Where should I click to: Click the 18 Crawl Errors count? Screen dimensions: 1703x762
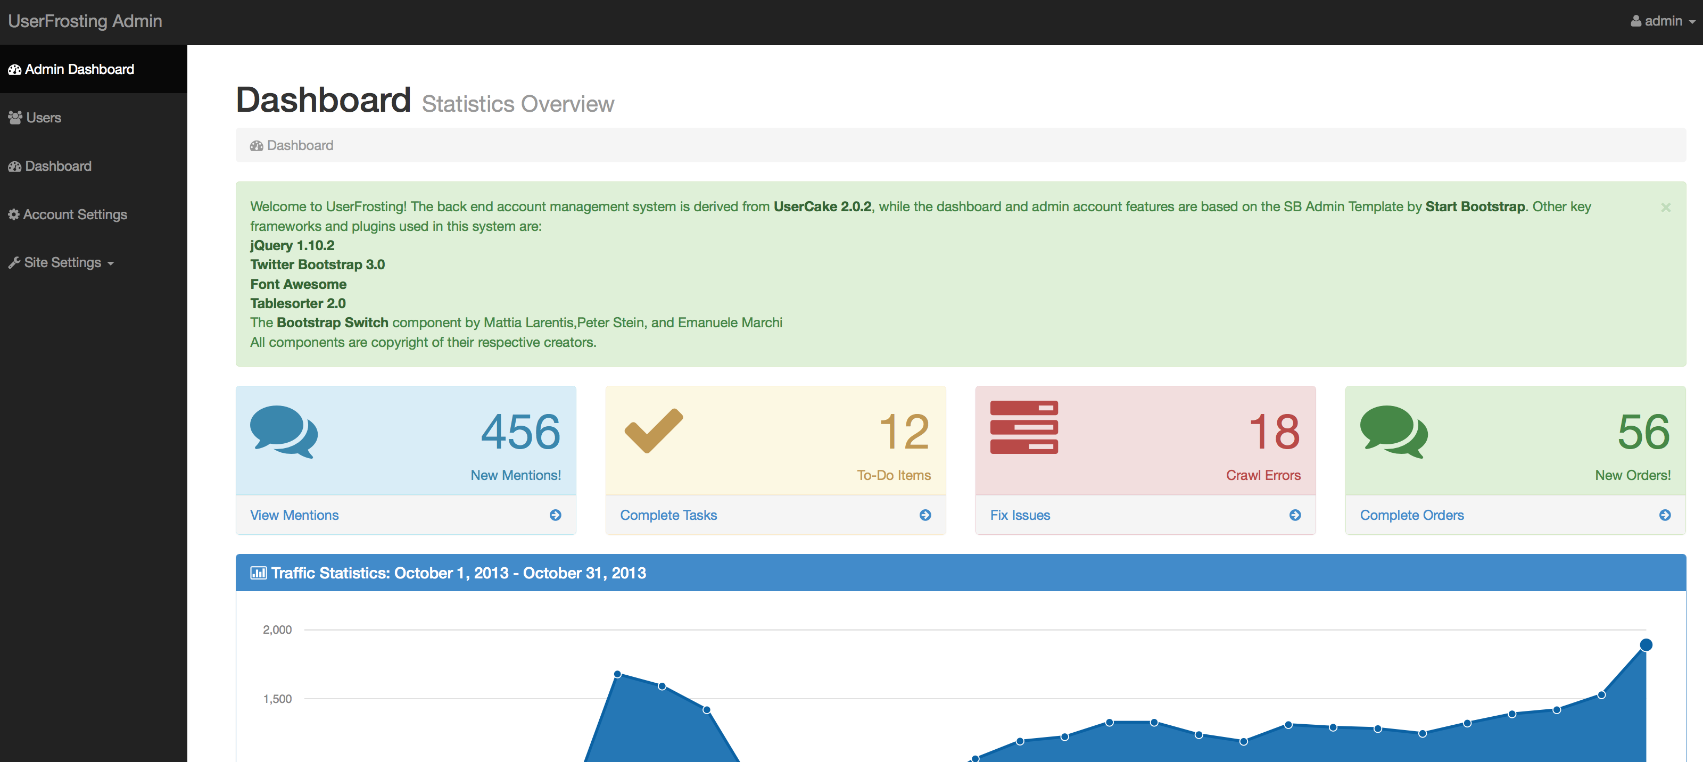[x=1274, y=432]
